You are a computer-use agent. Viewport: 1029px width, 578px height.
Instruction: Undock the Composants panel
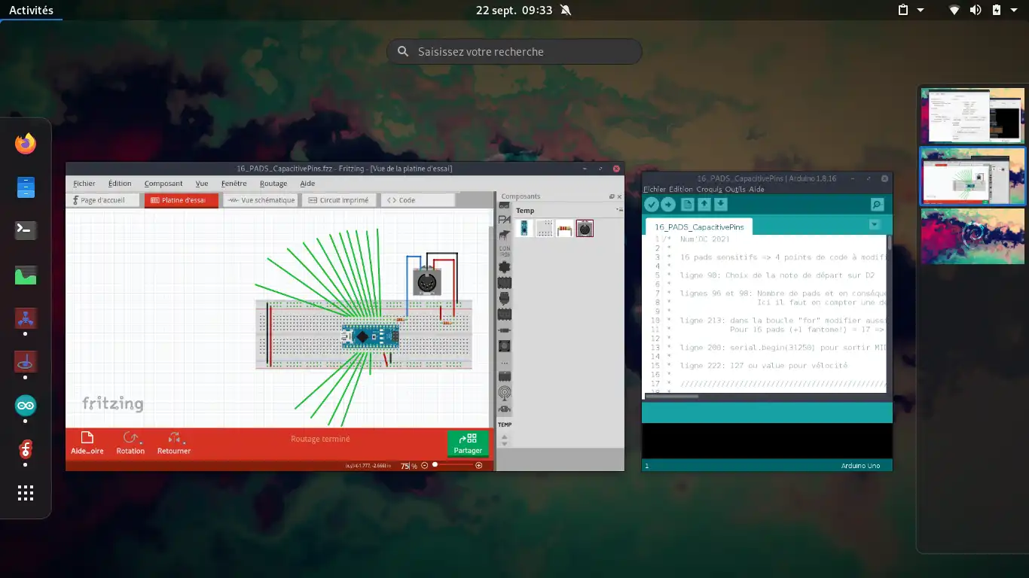612,196
